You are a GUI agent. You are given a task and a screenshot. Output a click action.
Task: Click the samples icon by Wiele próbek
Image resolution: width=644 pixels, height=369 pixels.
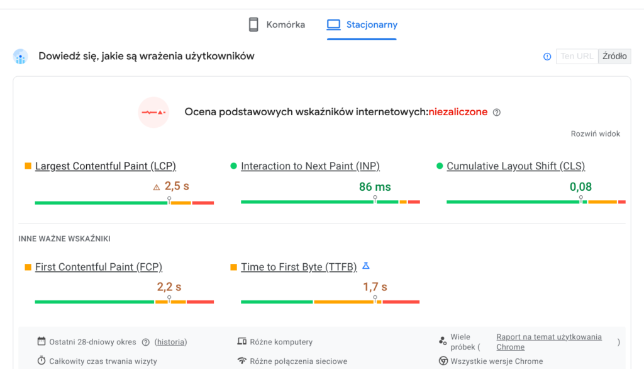(442, 341)
